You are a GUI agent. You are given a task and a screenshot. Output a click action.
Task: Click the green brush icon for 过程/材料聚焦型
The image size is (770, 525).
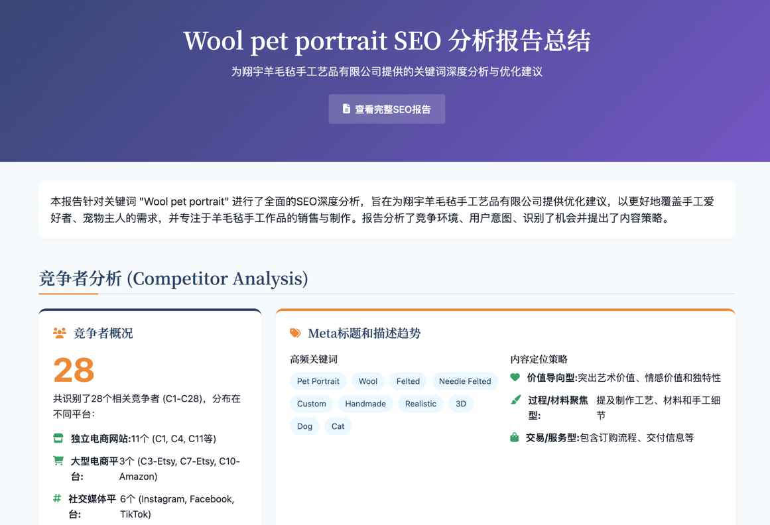[515, 400]
